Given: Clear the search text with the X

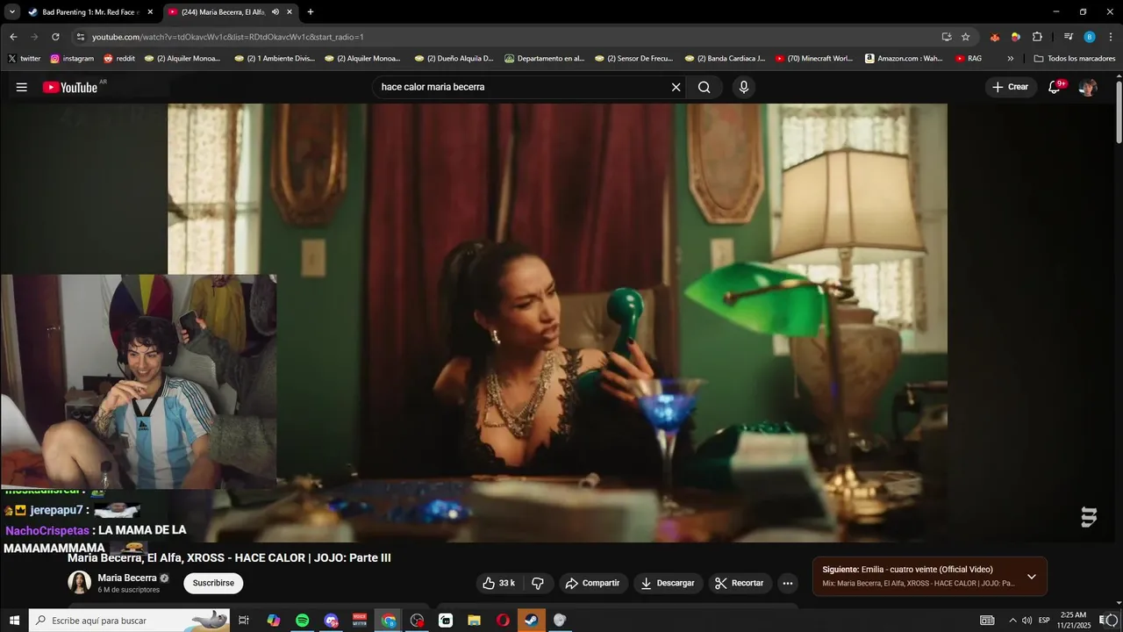Looking at the screenshot, I should pos(676,87).
